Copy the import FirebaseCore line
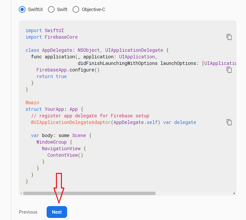 click(x=229, y=37)
